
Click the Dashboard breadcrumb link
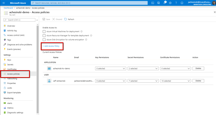tap(8, 8)
